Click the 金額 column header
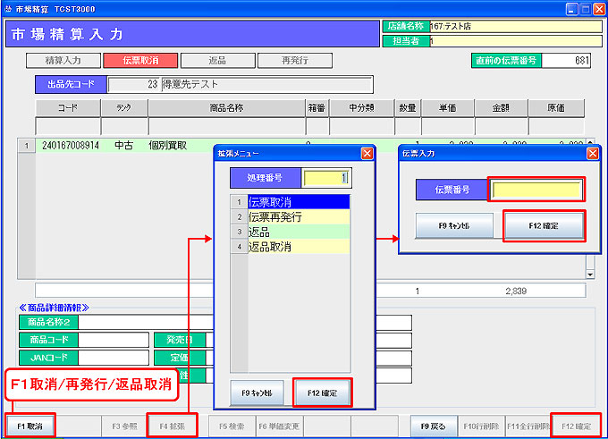Screen dimensions: 608x439 [x=501, y=108]
